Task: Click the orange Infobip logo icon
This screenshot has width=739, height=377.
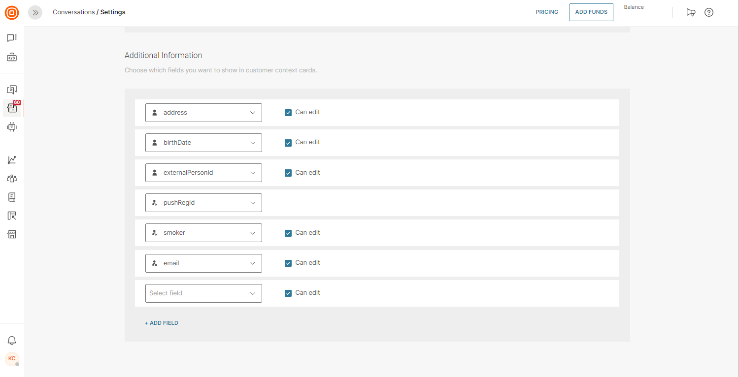Action: tap(12, 13)
